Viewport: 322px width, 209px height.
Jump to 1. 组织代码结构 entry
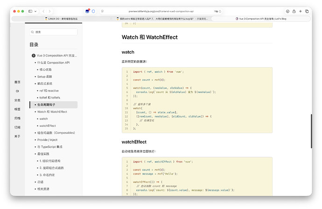point(50,161)
